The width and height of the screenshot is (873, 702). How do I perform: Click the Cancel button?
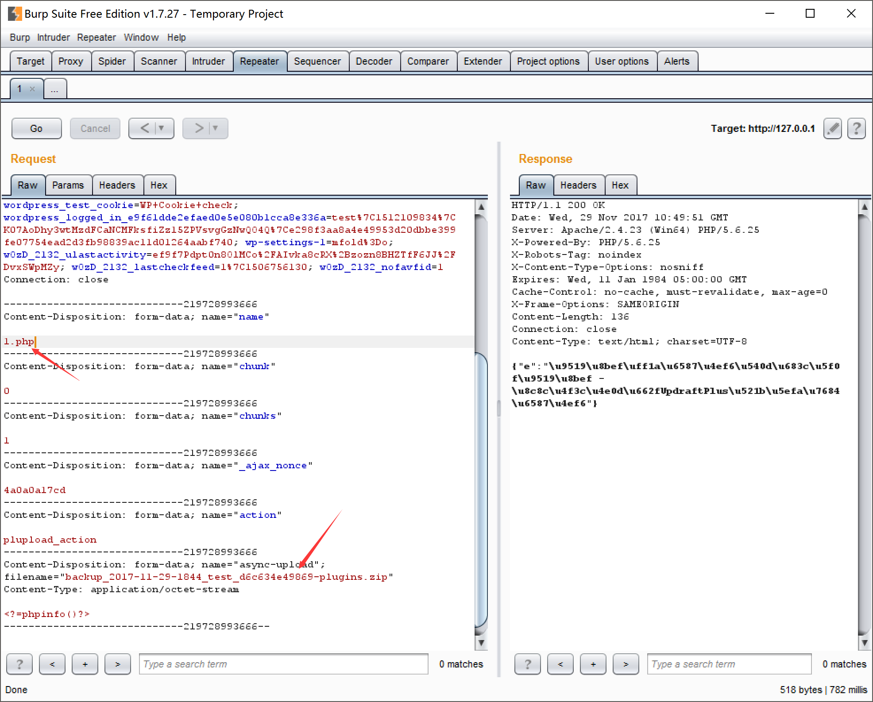coord(95,128)
